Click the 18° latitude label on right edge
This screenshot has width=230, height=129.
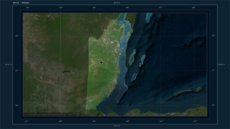(x=213, y=35)
